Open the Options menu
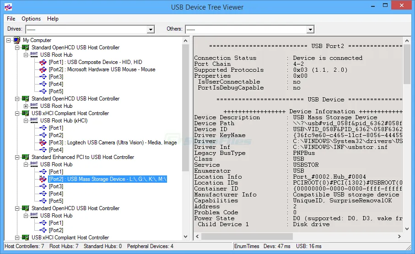 (x=31, y=19)
